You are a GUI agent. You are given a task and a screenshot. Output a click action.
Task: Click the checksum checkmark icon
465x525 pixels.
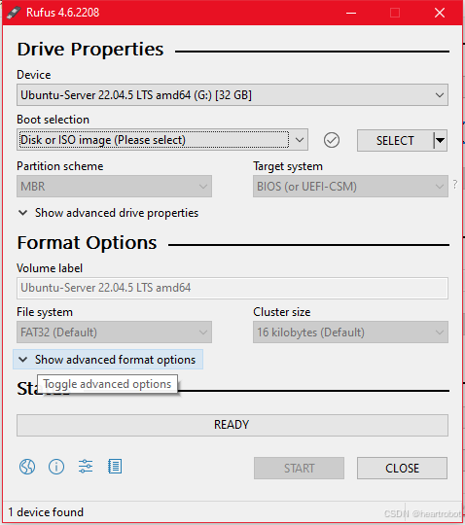point(332,140)
